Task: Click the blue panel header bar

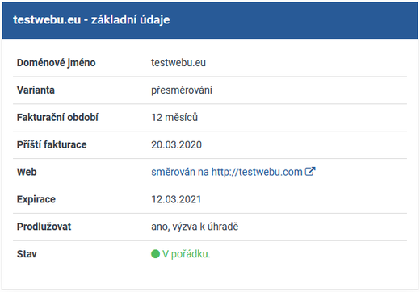Action: 210,20
